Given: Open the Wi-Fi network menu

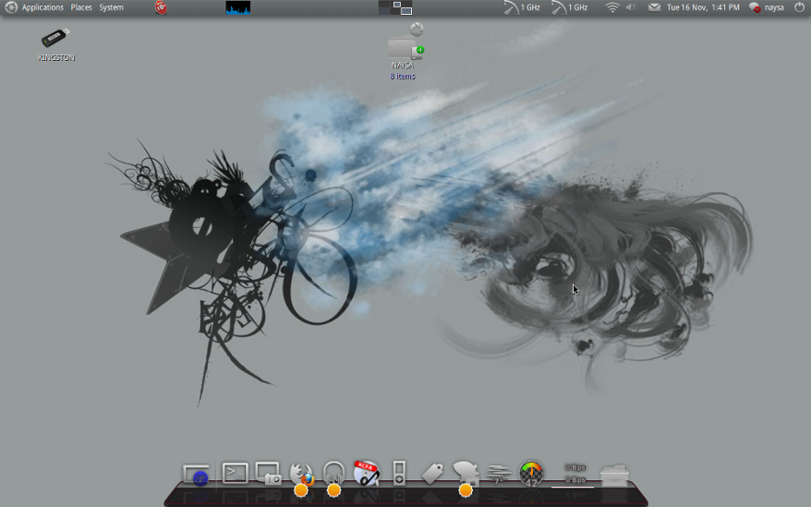Looking at the screenshot, I should pos(612,7).
